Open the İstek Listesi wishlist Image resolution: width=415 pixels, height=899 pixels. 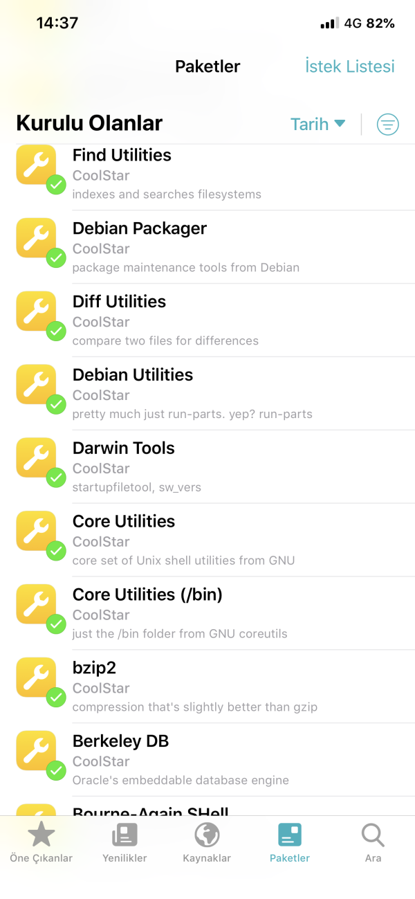350,66
